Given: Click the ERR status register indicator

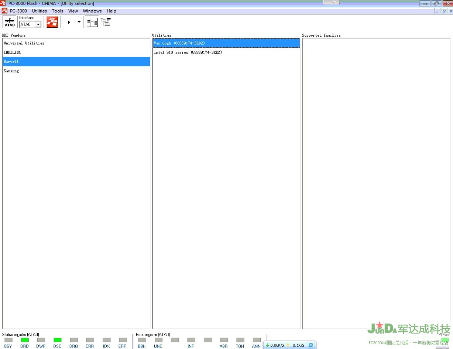Looking at the screenshot, I should (x=123, y=340).
